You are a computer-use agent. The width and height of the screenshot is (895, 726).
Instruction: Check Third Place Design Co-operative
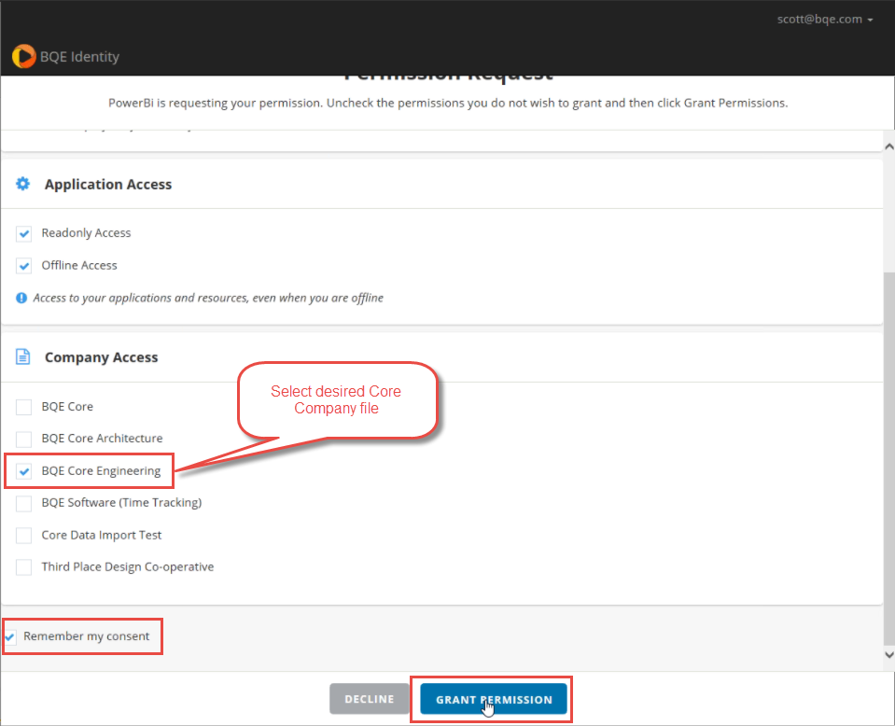23,566
